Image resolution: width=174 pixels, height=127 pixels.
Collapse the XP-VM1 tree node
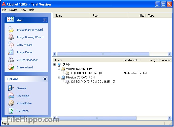[x=54, y=64]
